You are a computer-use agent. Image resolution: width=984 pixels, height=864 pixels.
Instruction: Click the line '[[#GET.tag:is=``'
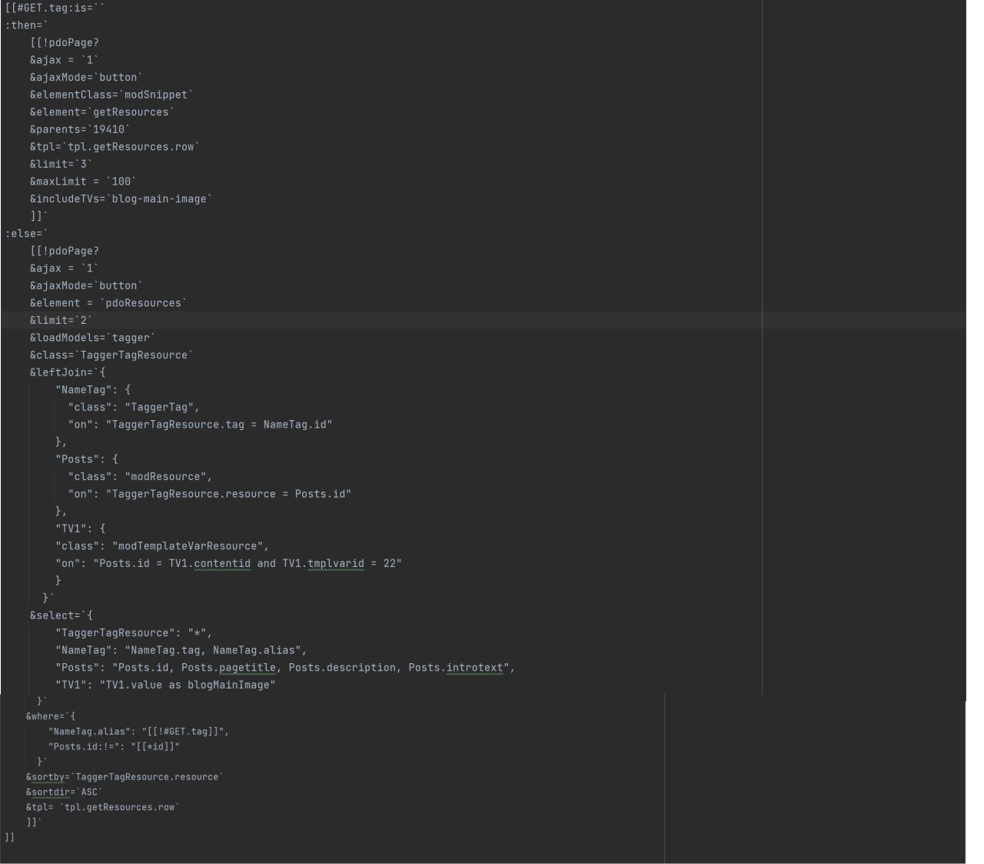[x=55, y=8]
